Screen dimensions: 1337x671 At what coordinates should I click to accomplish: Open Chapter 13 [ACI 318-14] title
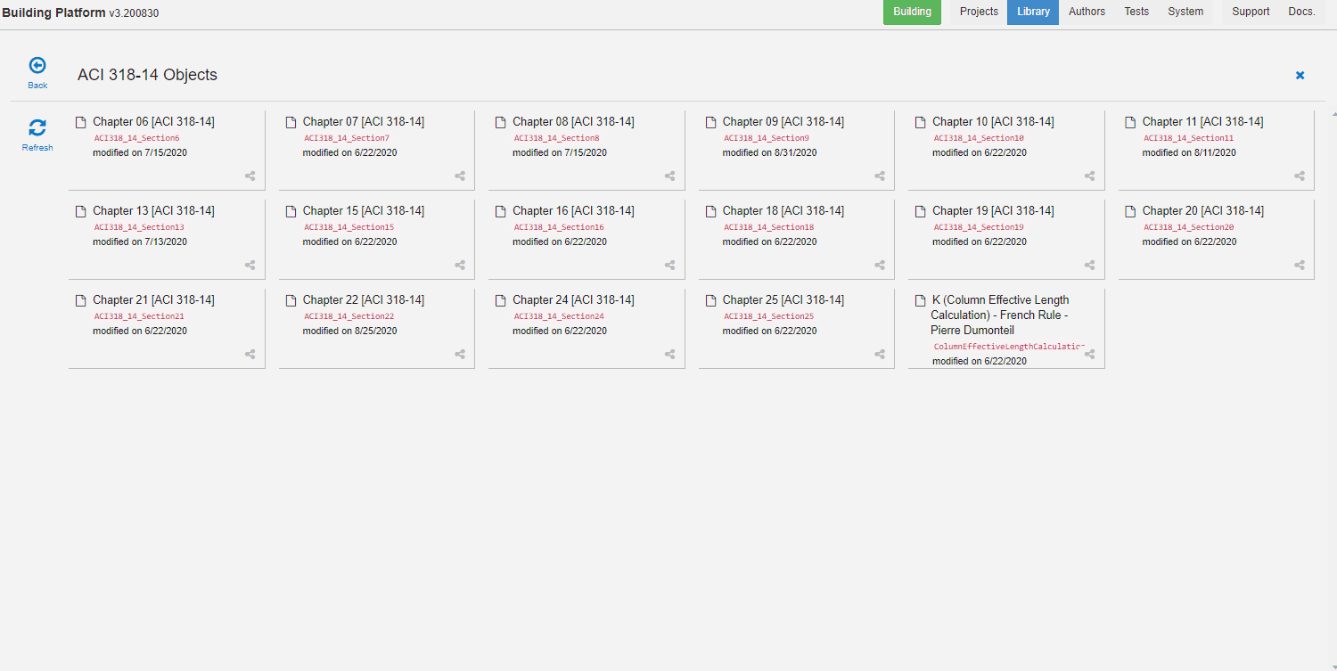(x=153, y=211)
